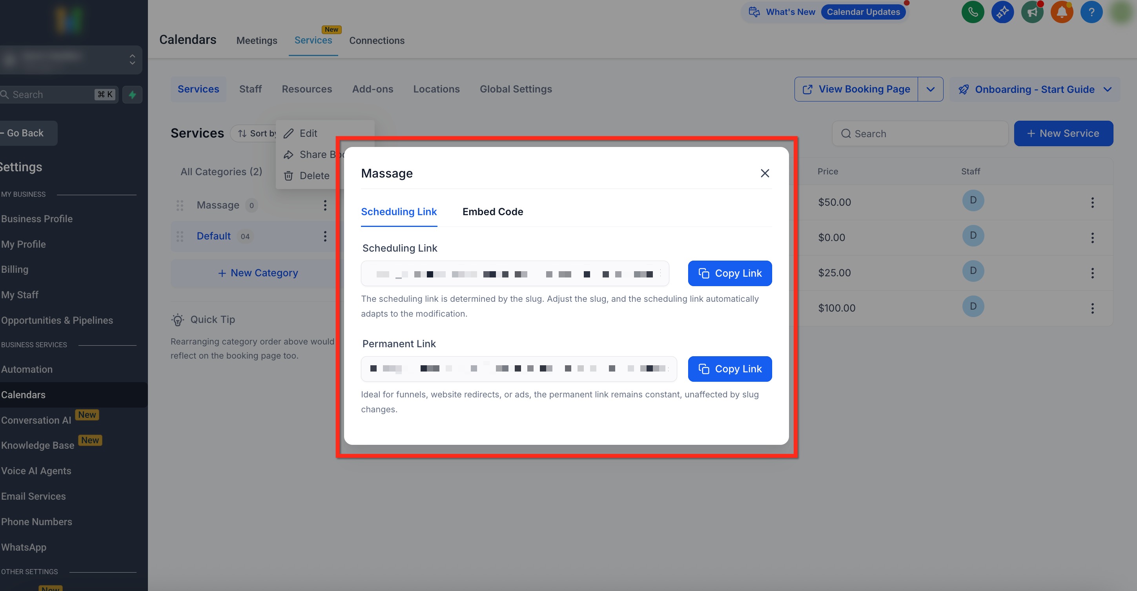Close the Massage dialog
This screenshot has height=591, width=1137.
764,173
